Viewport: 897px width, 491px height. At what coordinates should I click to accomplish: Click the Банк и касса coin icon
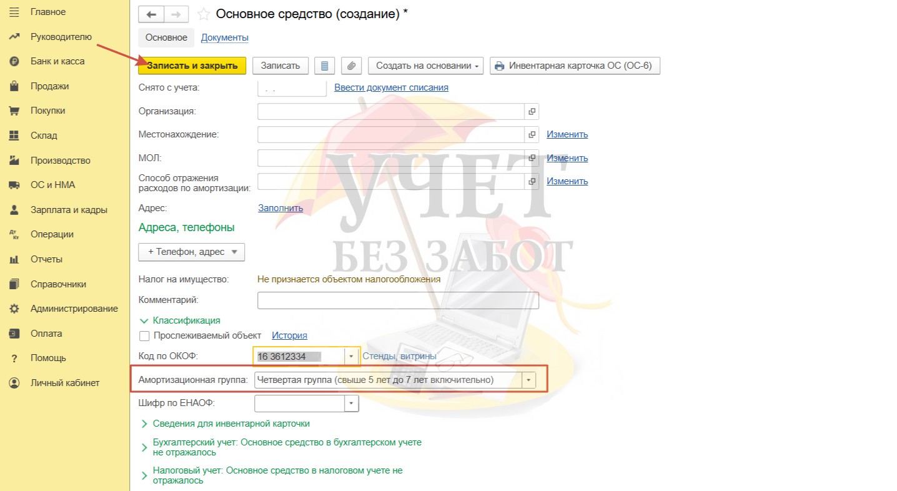click(14, 61)
